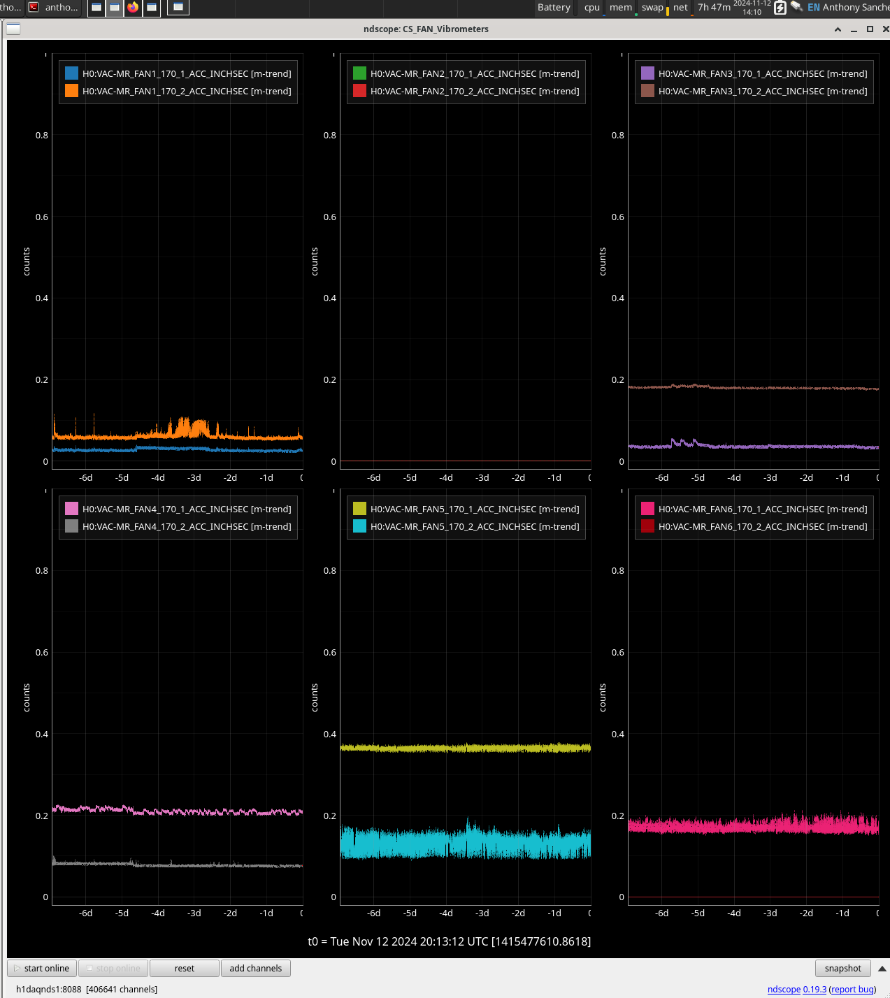Open Firefox from the top panel
Viewport: 890px width, 998px height.
[x=133, y=8]
